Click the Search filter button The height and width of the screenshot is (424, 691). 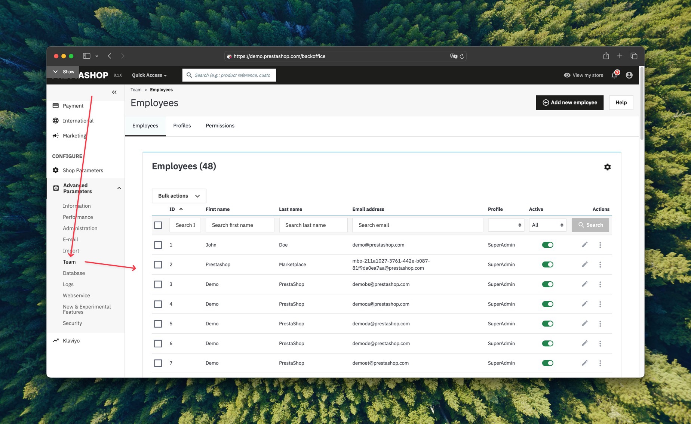pos(590,225)
